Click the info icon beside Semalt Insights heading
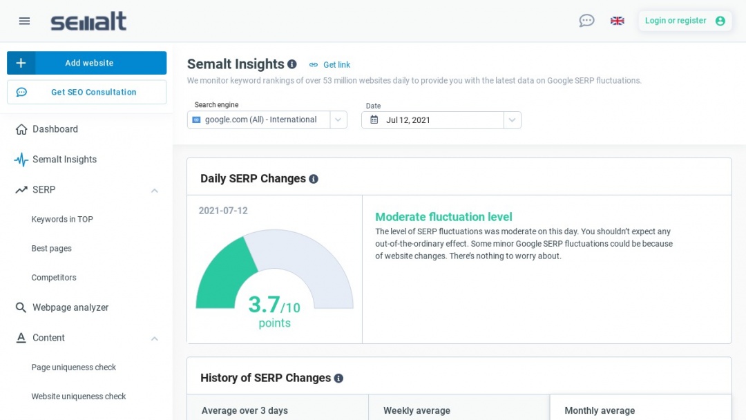 pos(292,64)
